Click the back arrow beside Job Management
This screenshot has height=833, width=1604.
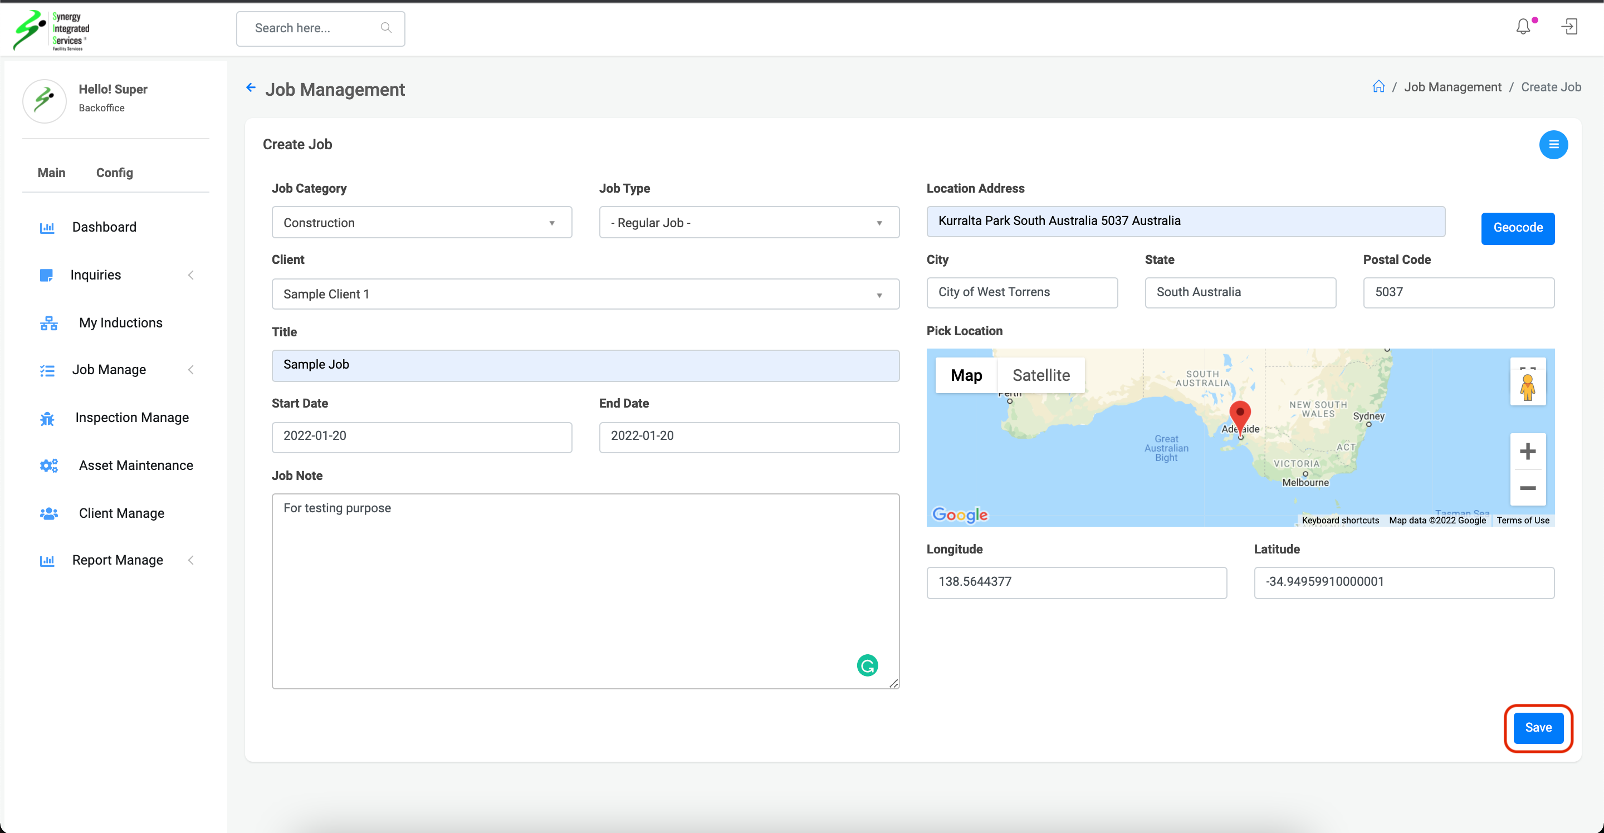pyautogui.click(x=251, y=88)
